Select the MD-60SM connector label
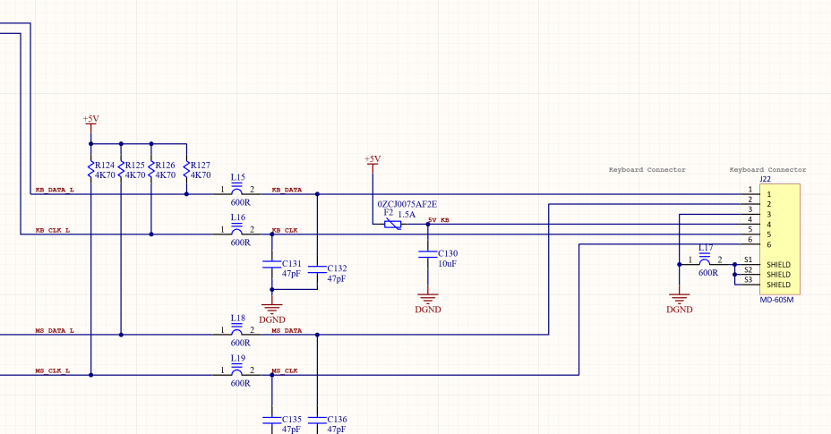Viewport: 831px width, 434px height. click(x=775, y=300)
